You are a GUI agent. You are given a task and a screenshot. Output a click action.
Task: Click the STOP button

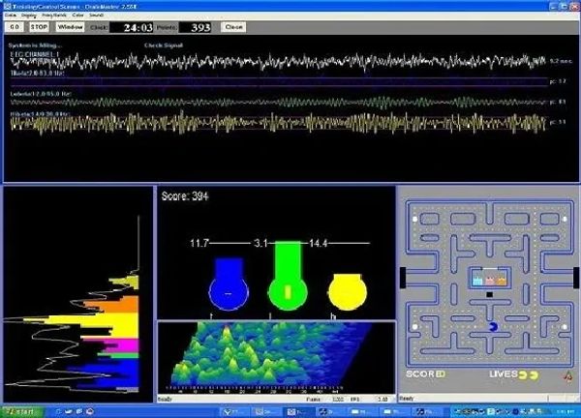pos(39,27)
